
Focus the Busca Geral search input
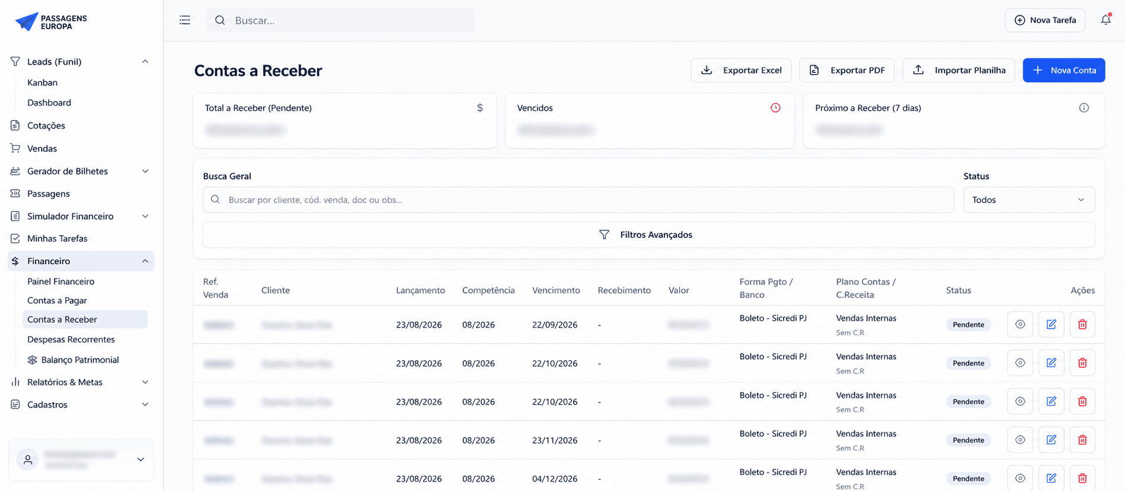coord(579,200)
